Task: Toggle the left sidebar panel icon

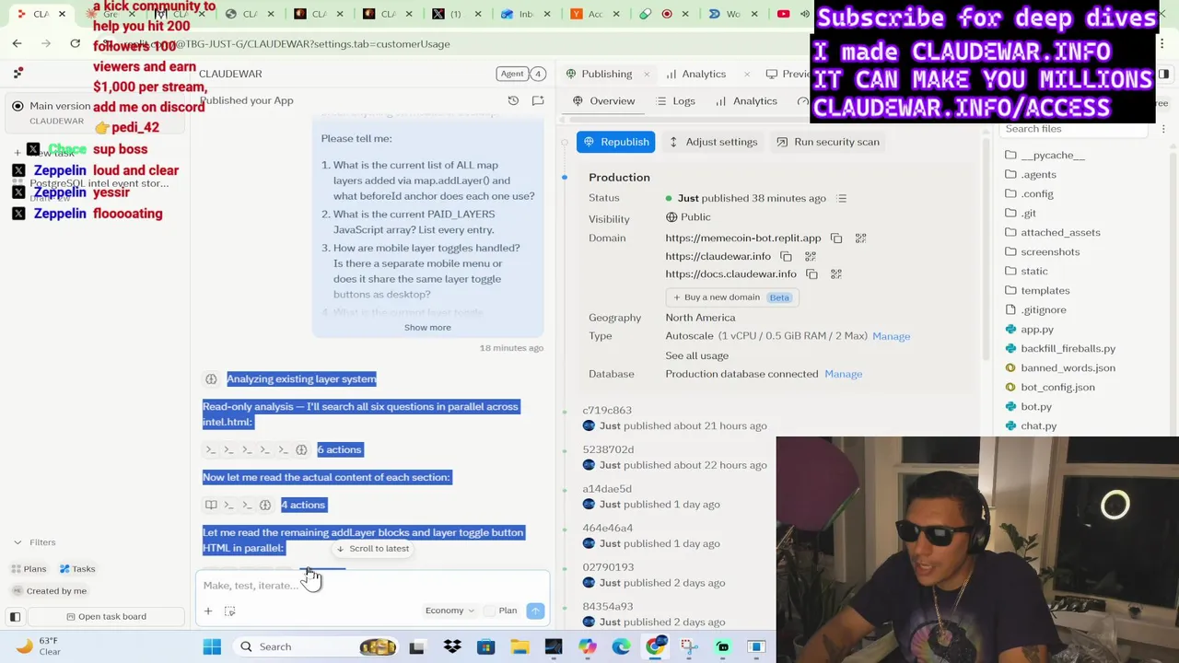Action: [x=15, y=617]
